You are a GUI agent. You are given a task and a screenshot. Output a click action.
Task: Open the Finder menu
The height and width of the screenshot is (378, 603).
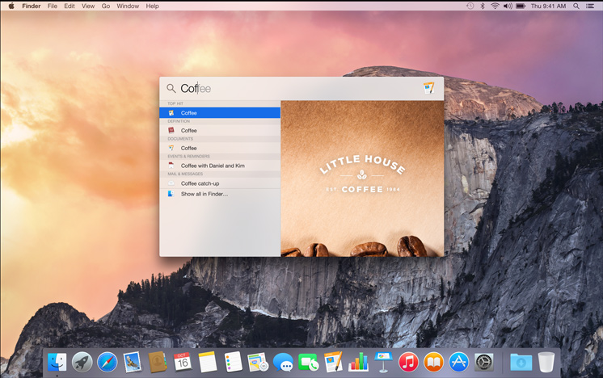32,6
